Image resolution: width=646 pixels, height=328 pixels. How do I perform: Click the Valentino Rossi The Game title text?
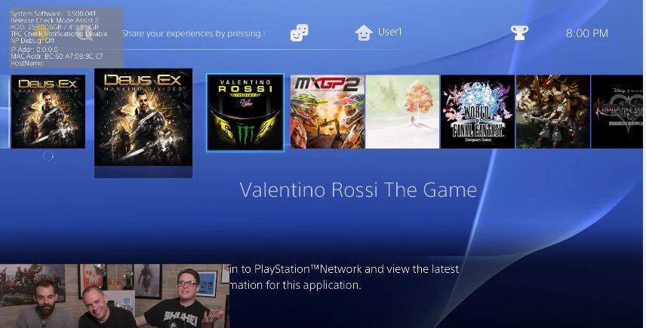pos(358,190)
